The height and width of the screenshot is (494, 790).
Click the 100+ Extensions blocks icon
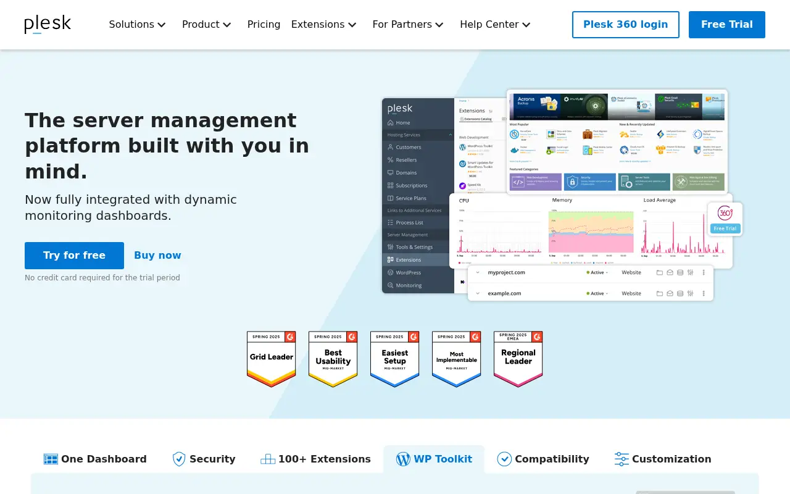pyautogui.click(x=268, y=459)
